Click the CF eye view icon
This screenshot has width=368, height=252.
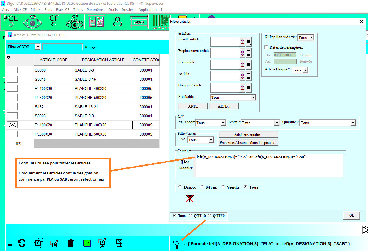[75, 22]
